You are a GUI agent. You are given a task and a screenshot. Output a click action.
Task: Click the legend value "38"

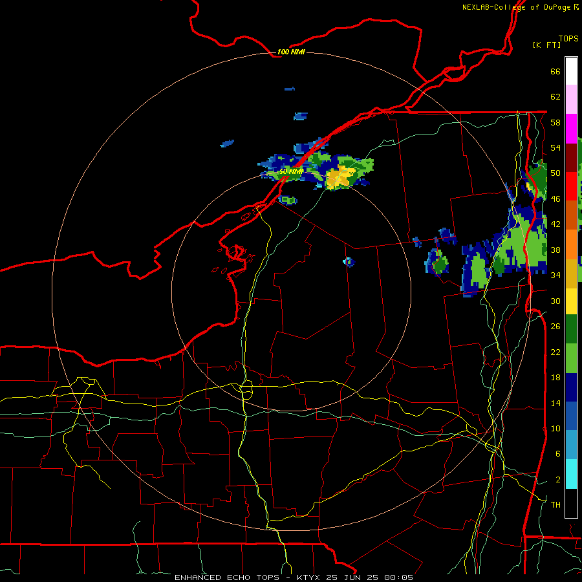pos(555,250)
